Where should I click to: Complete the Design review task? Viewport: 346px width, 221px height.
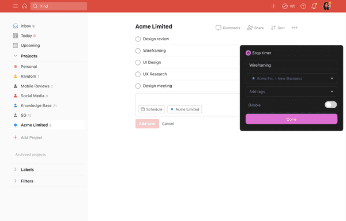(x=138, y=39)
